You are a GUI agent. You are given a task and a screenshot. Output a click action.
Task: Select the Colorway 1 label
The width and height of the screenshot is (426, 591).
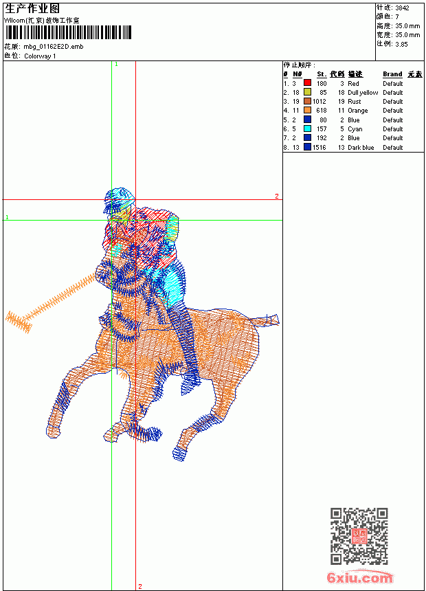tap(40, 56)
